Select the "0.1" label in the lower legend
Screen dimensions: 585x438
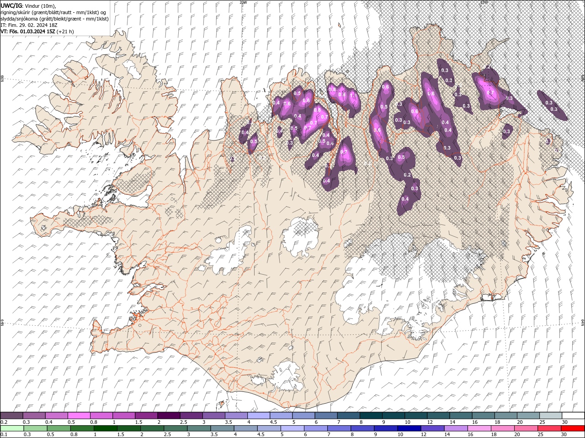(x=4, y=435)
